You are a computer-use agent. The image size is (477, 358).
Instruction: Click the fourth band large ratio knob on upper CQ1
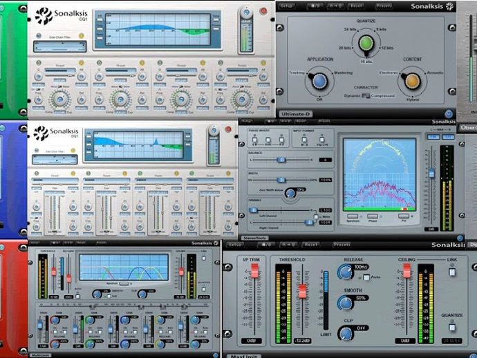242,100
